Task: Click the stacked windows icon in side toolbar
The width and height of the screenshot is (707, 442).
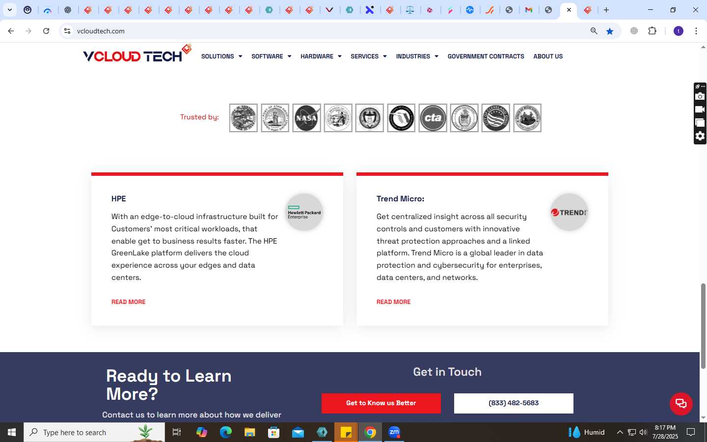Action: [x=700, y=123]
